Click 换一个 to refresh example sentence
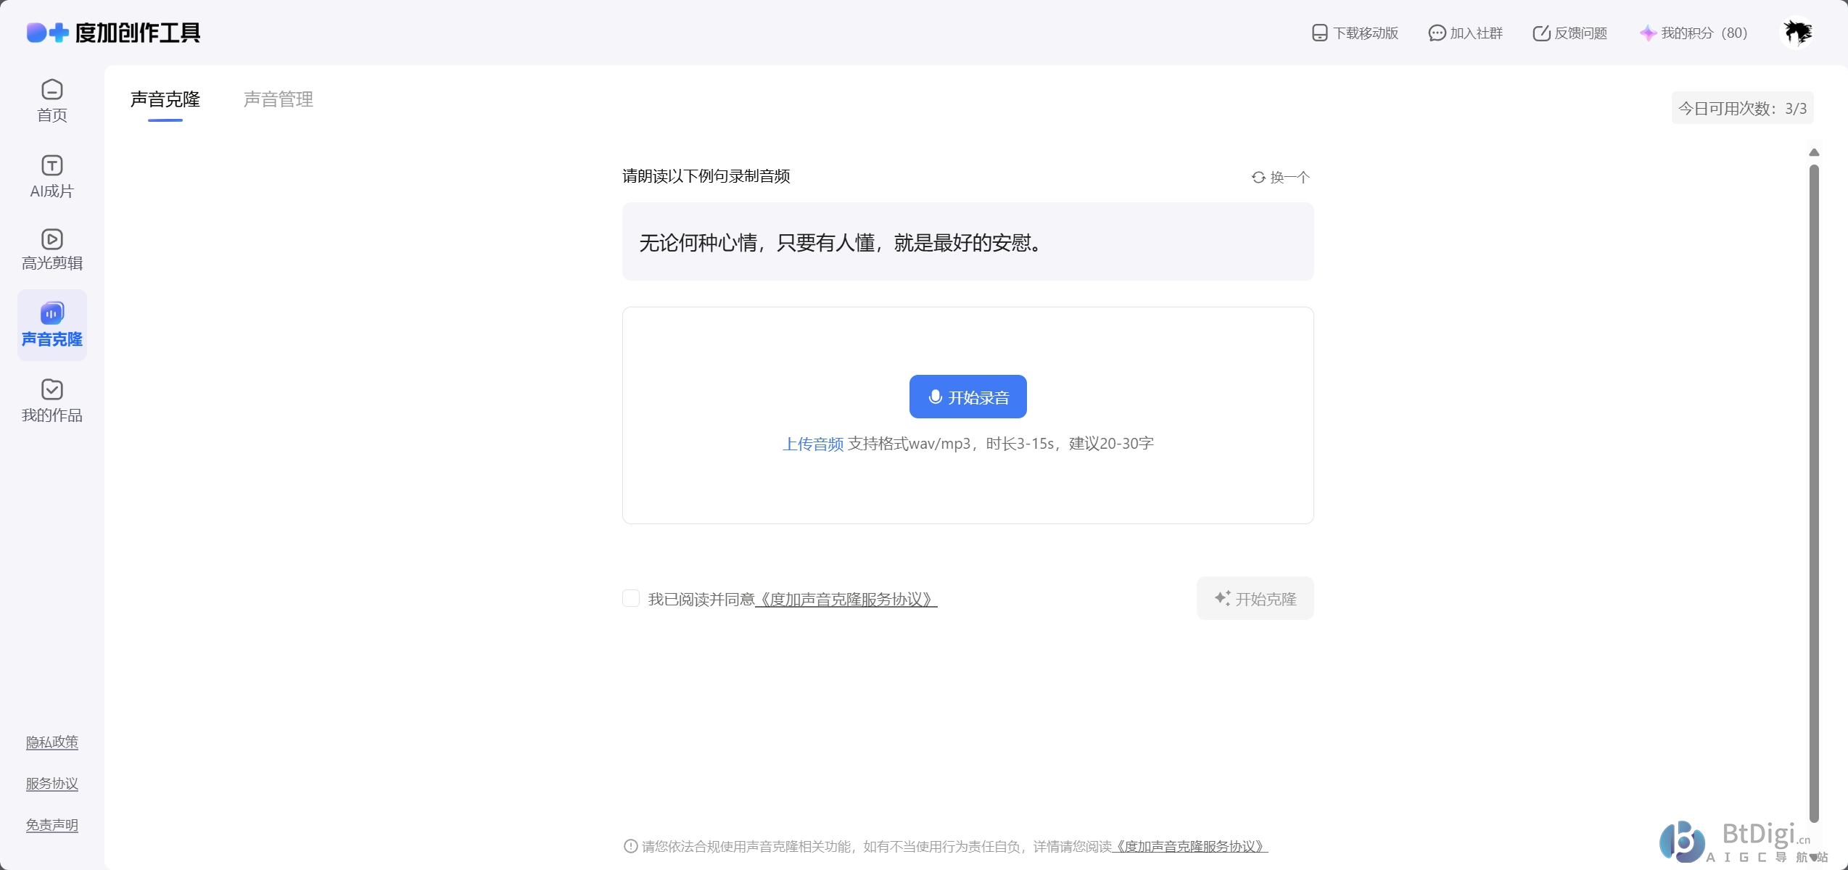 pos(1280,177)
